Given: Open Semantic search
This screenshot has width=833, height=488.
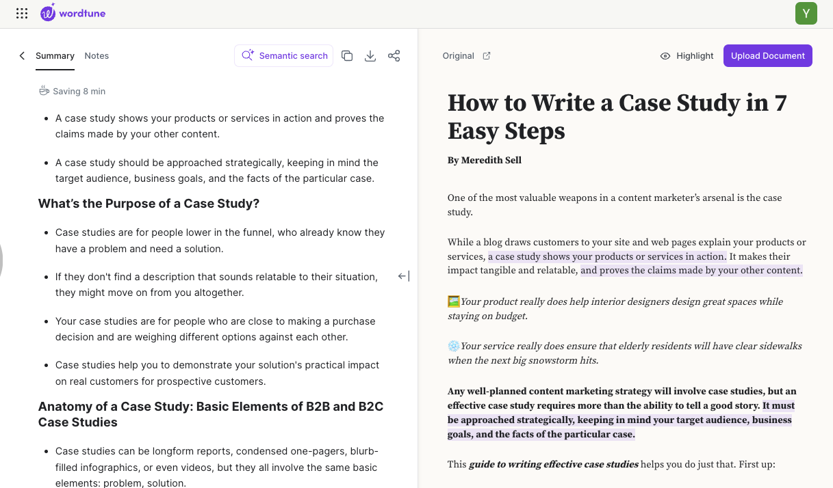Looking at the screenshot, I should pyautogui.click(x=283, y=55).
